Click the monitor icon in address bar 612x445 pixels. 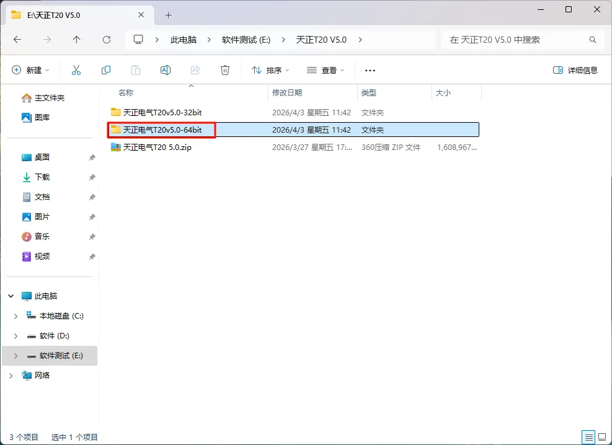point(138,40)
